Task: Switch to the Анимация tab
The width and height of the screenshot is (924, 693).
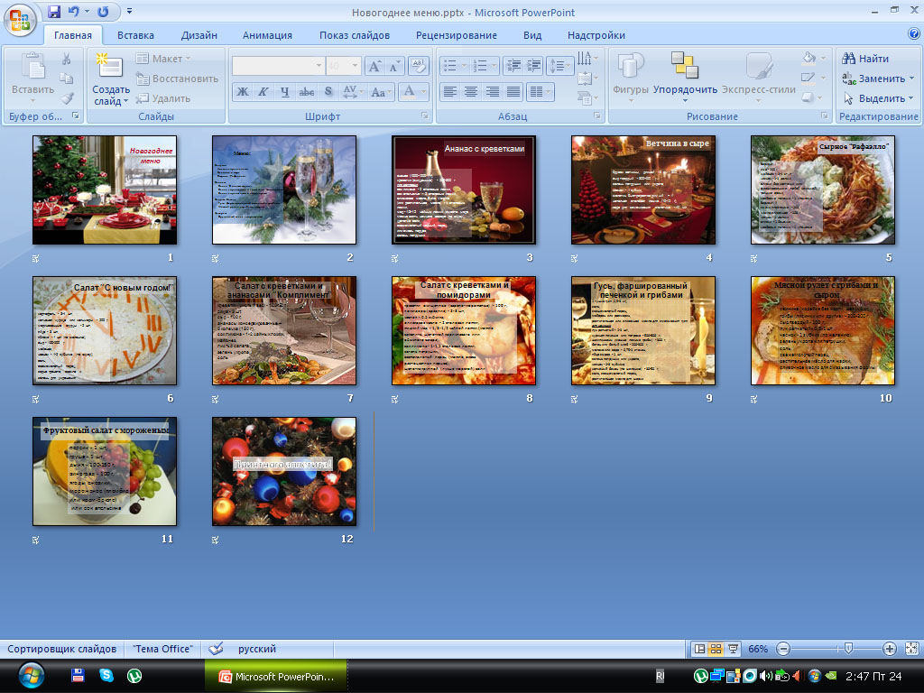Action: coord(267,35)
